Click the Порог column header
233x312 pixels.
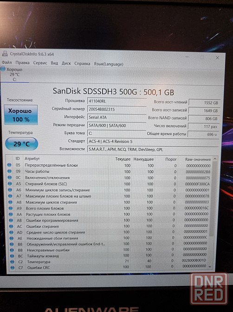(171, 159)
